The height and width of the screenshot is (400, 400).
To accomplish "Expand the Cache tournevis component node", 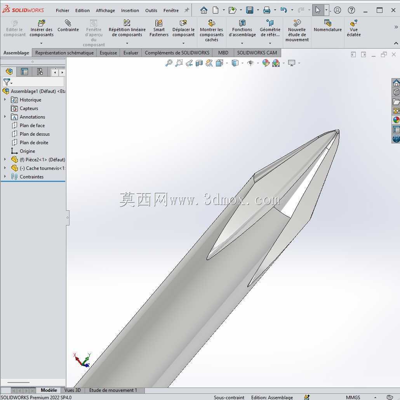I will [x=5, y=168].
